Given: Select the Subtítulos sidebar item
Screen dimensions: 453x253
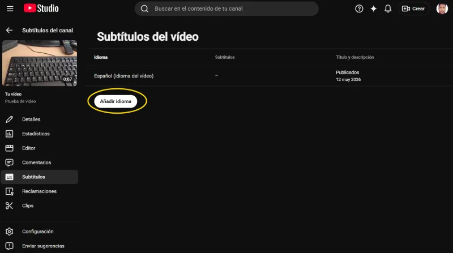Looking at the screenshot, I should point(40,177).
